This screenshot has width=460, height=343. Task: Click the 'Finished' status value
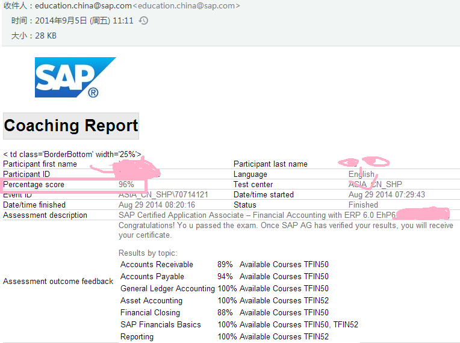(x=363, y=205)
